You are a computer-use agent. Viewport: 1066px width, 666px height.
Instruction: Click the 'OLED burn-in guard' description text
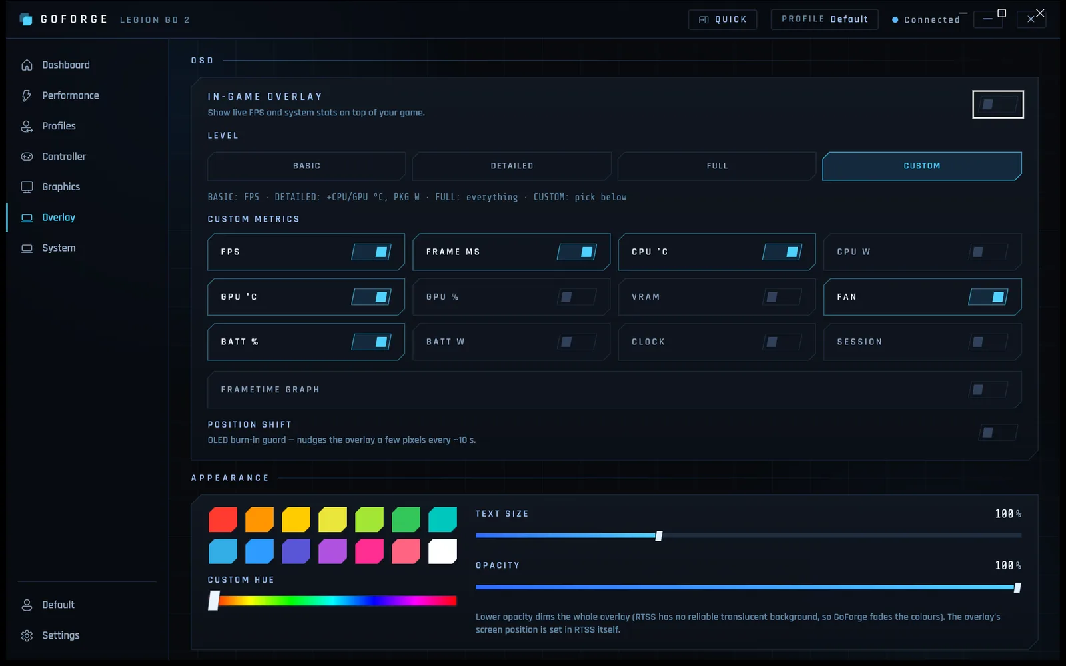tap(342, 440)
